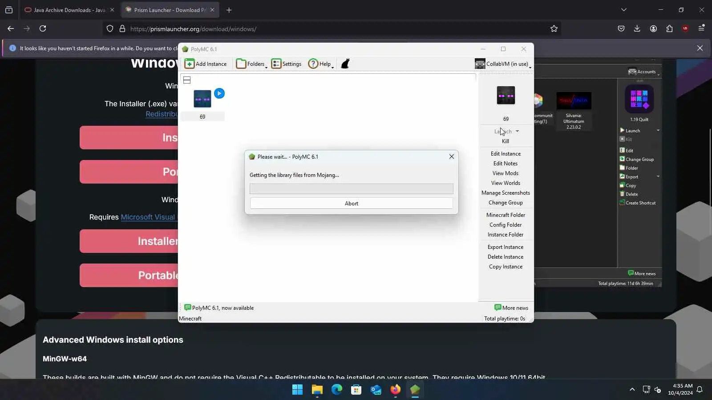Bookmark this page with the star icon

[554, 29]
